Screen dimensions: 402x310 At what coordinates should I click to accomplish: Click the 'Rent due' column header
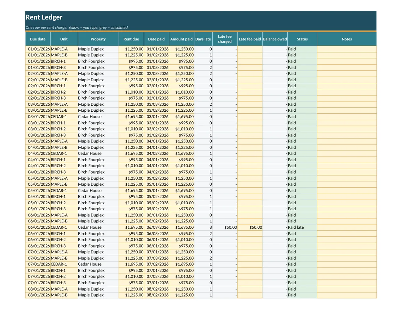pyautogui.click(x=131, y=39)
